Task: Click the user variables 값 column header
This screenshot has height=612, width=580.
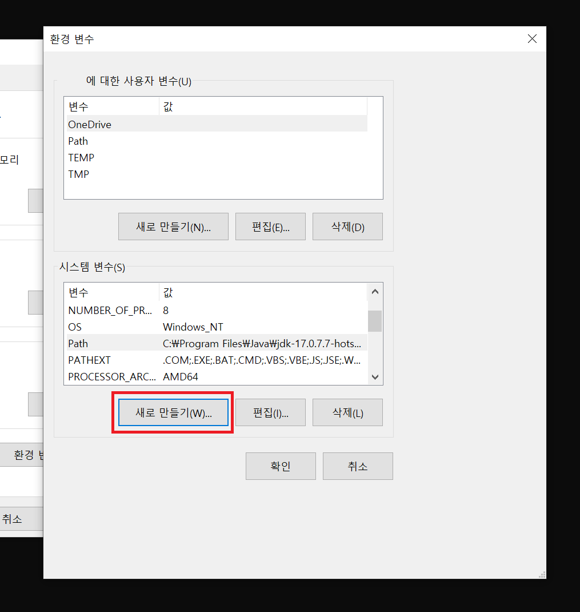Action: [263, 106]
